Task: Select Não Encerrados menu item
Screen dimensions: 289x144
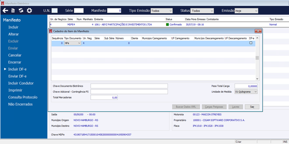Action: 20,104
